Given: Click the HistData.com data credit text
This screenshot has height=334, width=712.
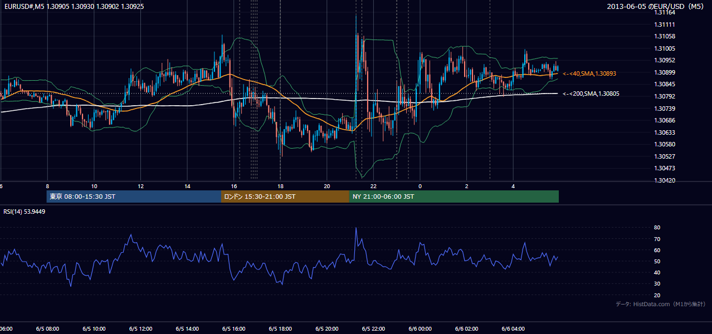Looking at the screenshot, I should [x=661, y=304].
